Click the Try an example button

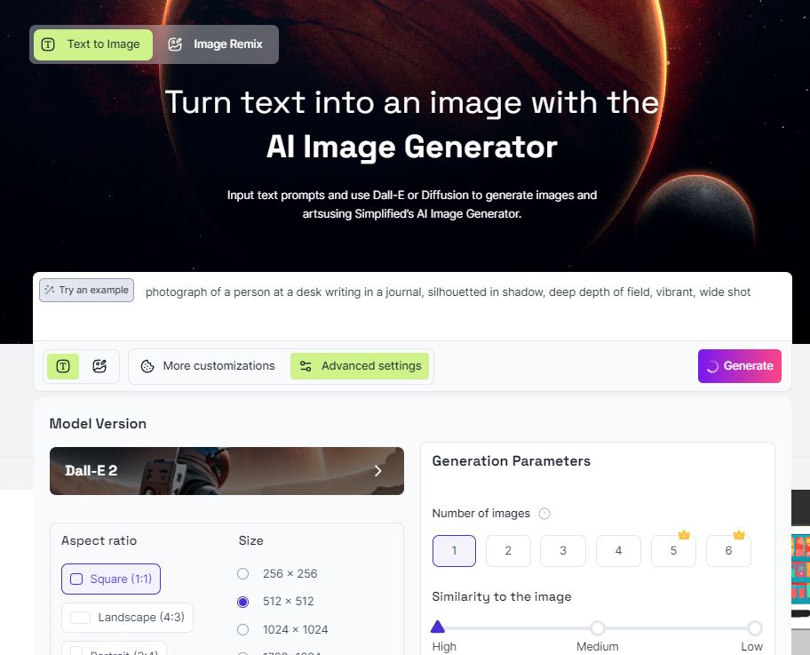click(x=87, y=290)
